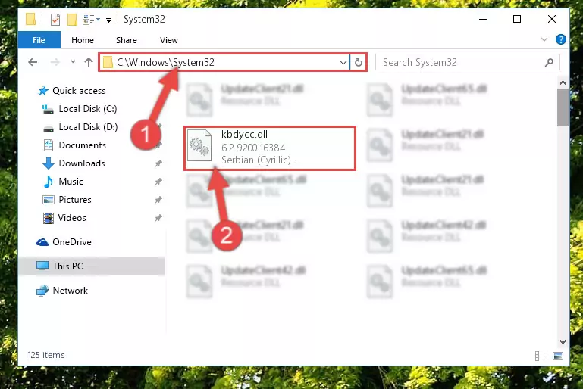Click the New folder quick access icon
This screenshot has height=389, width=583.
(x=72, y=20)
